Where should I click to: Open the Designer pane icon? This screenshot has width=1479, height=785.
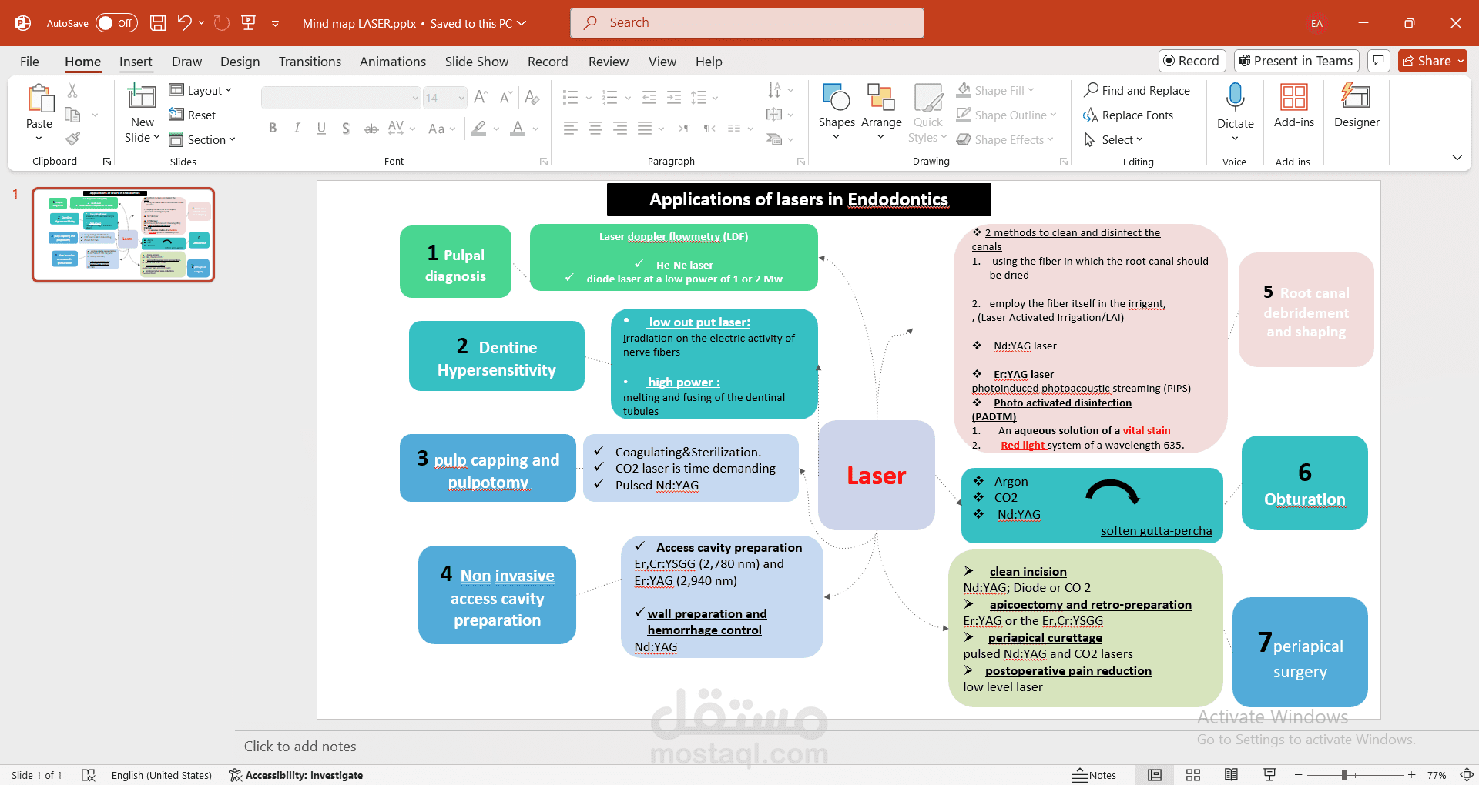tap(1357, 97)
